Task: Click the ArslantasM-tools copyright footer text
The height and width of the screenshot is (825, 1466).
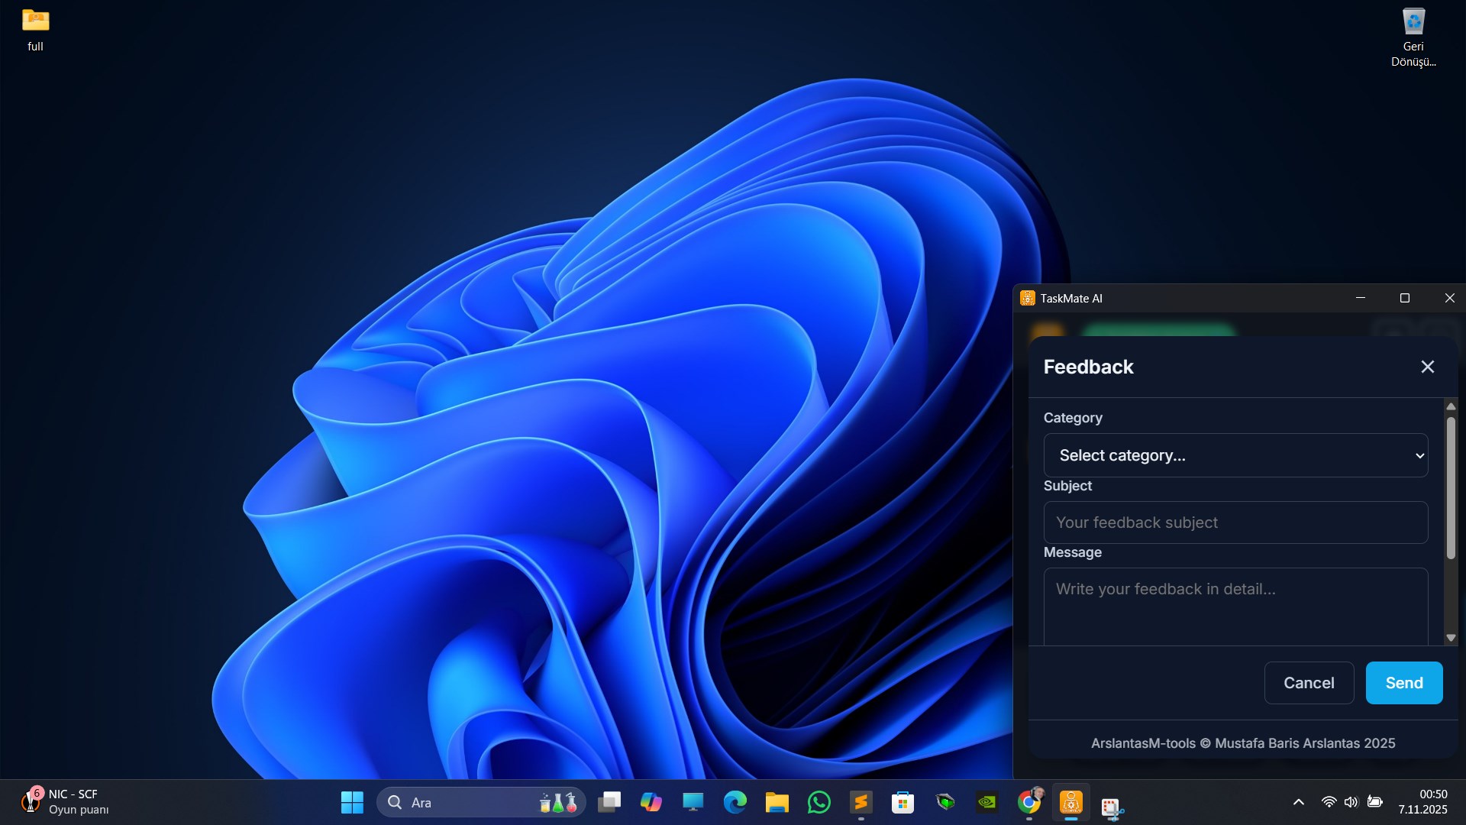Action: tap(1242, 743)
